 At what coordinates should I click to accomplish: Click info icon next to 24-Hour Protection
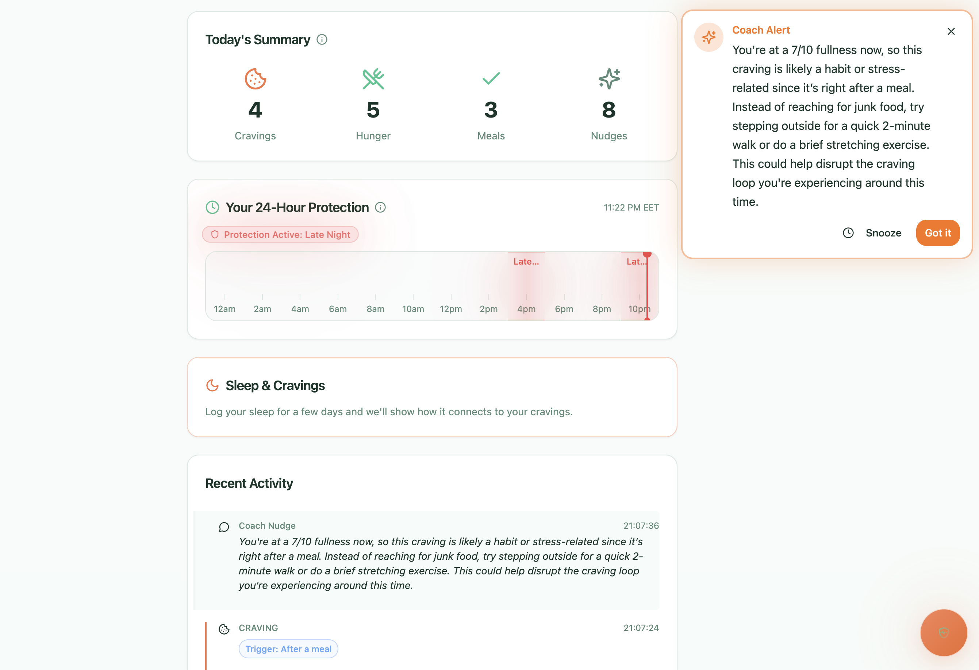[x=380, y=208]
